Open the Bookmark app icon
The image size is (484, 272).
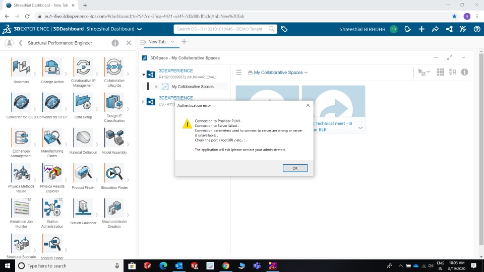(x=21, y=67)
